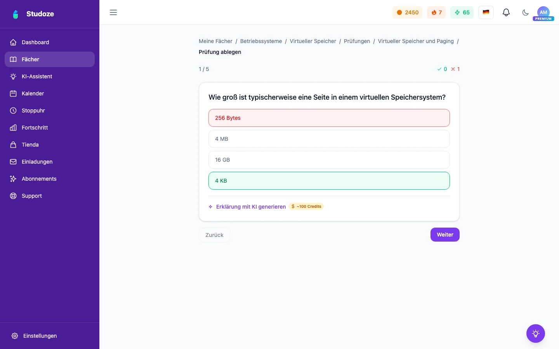Viewport: 559px width, 349px height.
Task: Open the floating lightbulb assistant button
Action: pos(536,333)
